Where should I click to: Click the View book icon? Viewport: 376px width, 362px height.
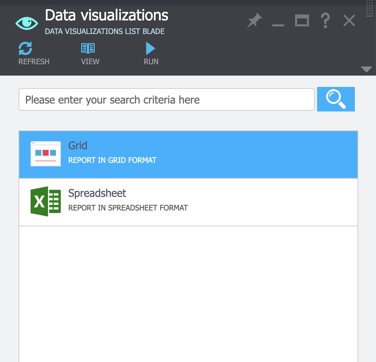point(88,48)
